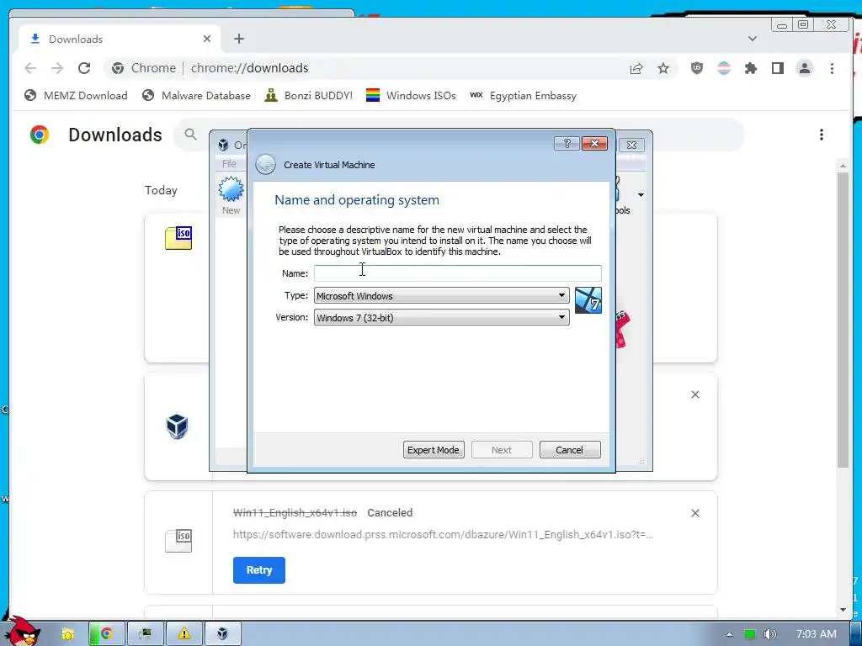This screenshot has width=862, height=646.
Task: Click the browser back arrow
Action: [x=30, y=68]
